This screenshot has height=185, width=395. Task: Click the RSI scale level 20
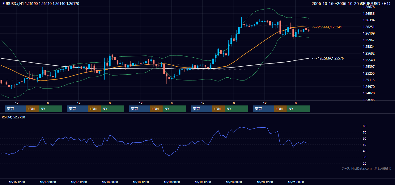(x=365, y=163)
